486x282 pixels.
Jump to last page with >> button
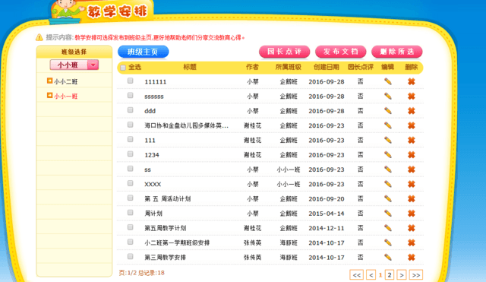click(x=416, y=275)
